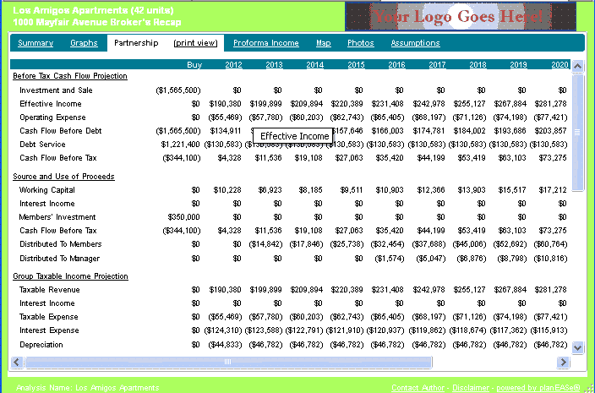
Task: Click the Analysis Name footer text
Action: 88,388
